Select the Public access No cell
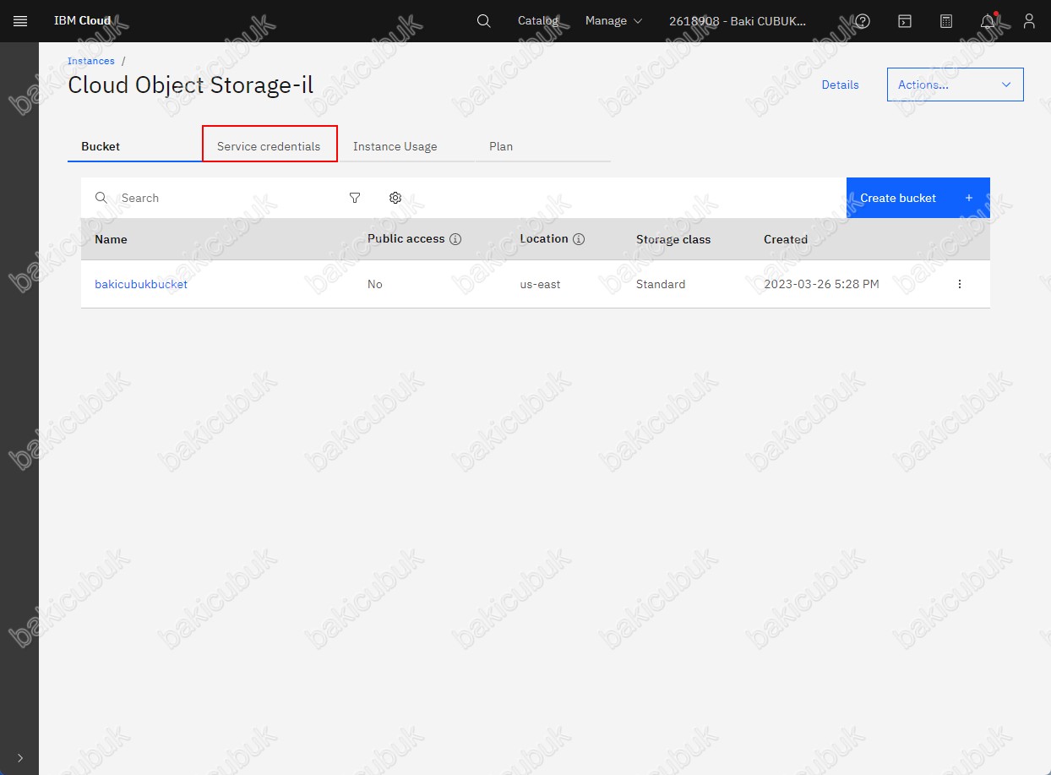The height and width of the screenshot is (775, 1051). [x=375, y=284]
